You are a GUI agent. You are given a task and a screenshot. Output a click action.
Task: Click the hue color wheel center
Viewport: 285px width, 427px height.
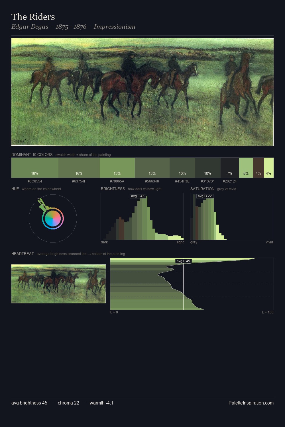pos(53,219)
